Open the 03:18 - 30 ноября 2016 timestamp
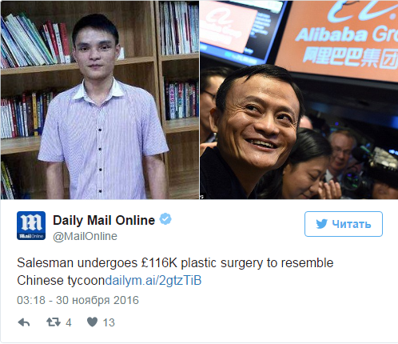Image resolution: width=398 pixels, height=344 pixels. pos(78,300)
